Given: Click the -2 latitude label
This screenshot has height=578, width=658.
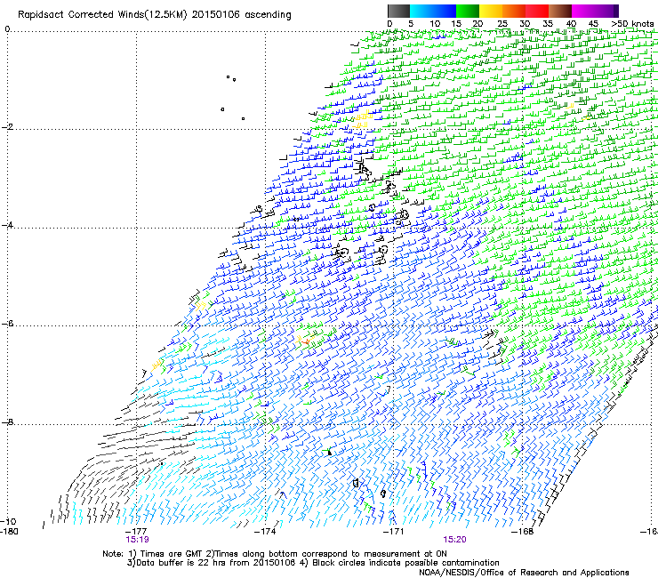Looking at the screenshot, I should coord(7,127).
